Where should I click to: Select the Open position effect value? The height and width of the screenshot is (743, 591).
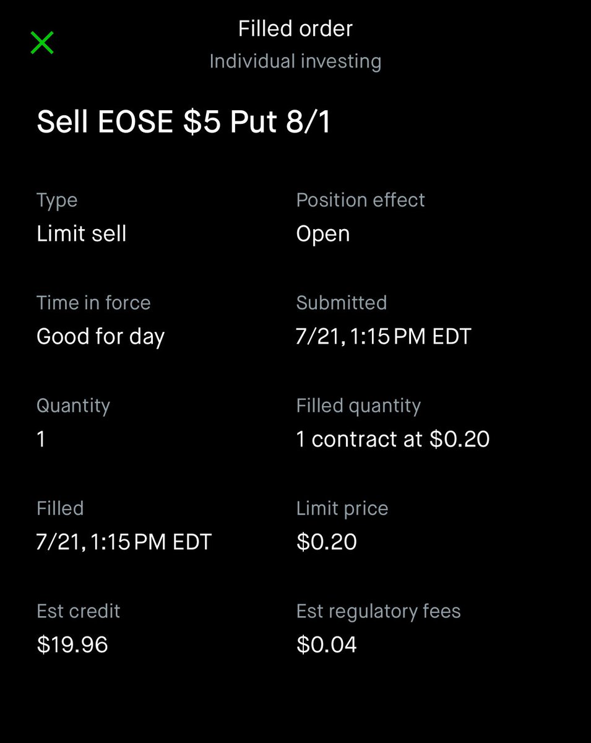[323, 234]
